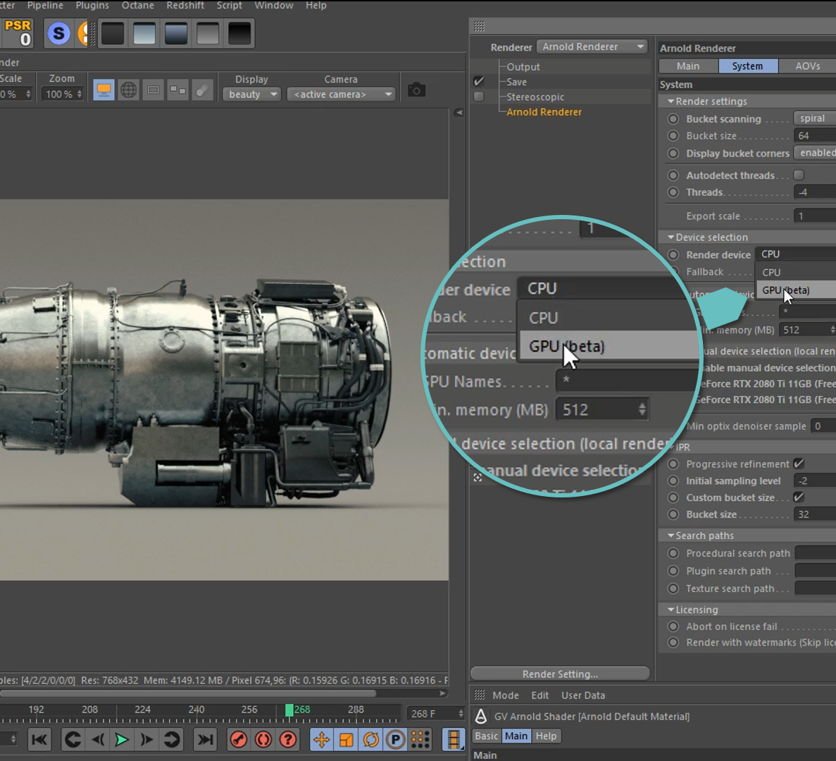Select the Arnold Renderer tree entry
This screenshot has height=761, width=836.
[x=544, y=111]
